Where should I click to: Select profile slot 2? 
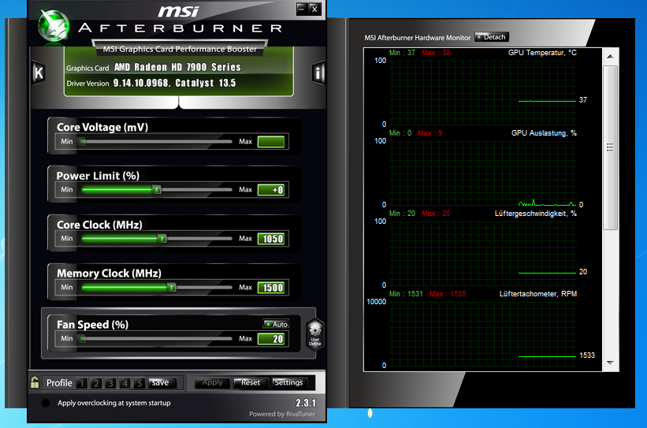click(96, 383)
